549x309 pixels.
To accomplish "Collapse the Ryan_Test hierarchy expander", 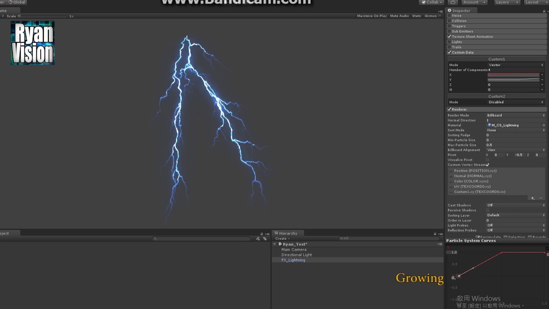I will (274, 244).
